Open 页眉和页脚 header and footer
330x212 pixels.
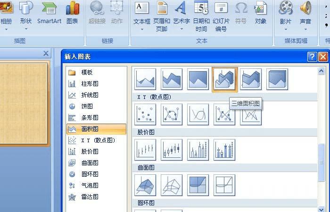click(x=162, y=16)
